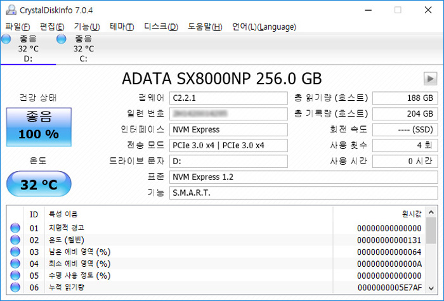This screenshot has height=301, width=444.
Task: Open the 파일(F) menu
Action: point(18,27)
